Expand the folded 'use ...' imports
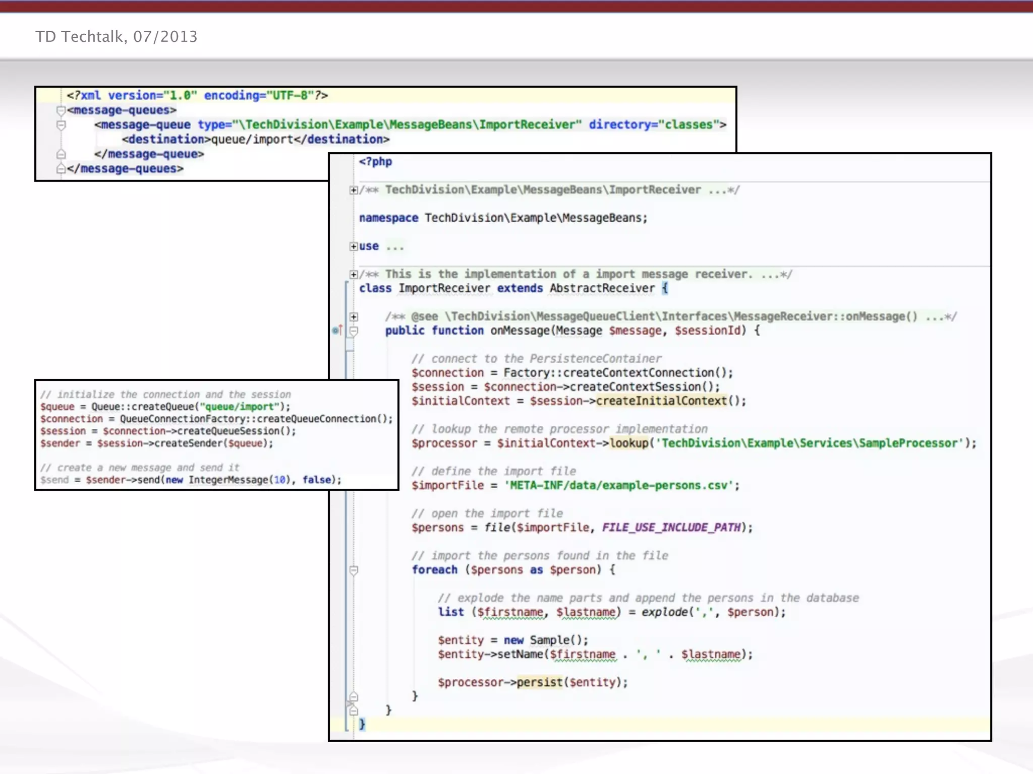This screenshot has height=774, width=1033. click(354, 246)
